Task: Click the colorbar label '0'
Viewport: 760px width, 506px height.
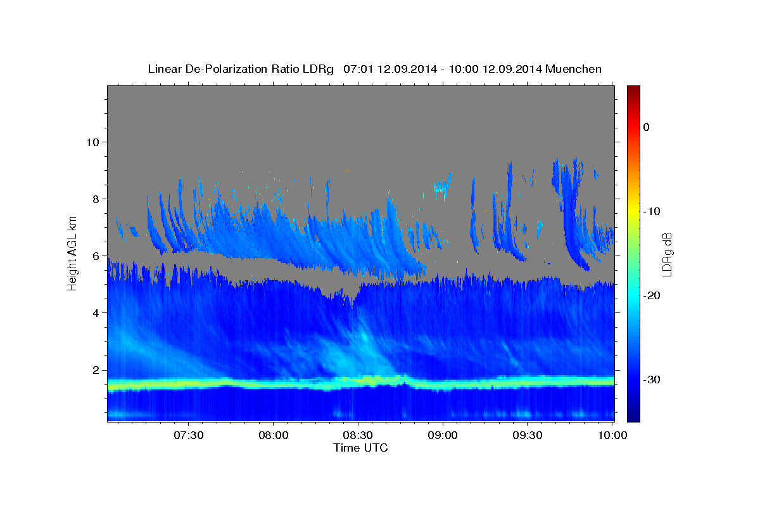Action: point(646,127)
